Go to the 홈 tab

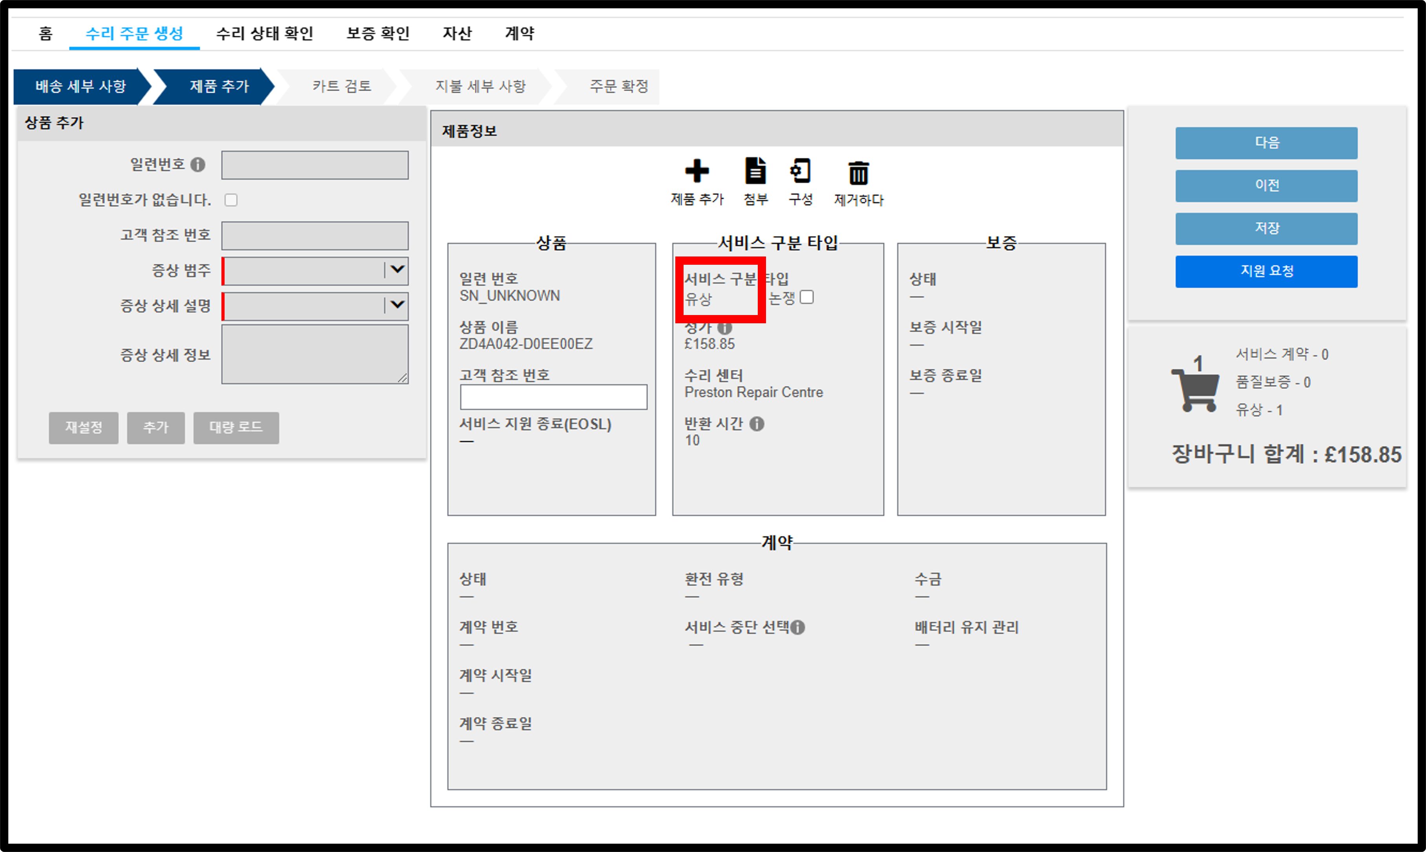[46, 33]
